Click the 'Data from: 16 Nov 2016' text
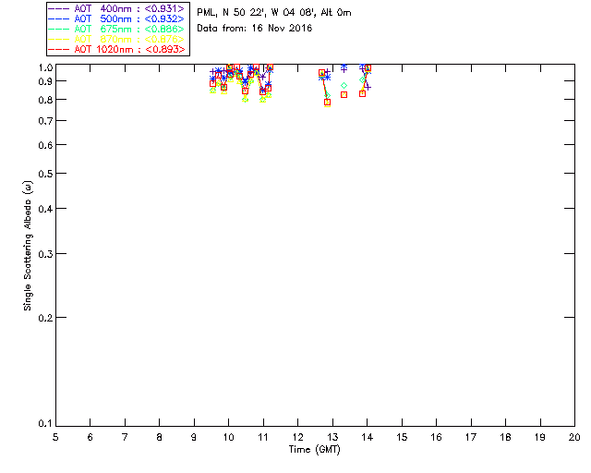The width and height of the screenshot is (591, 473). point(255,29)
